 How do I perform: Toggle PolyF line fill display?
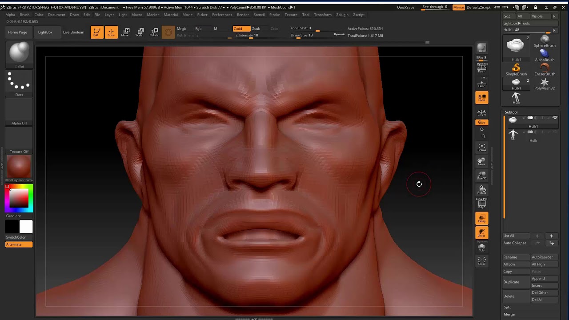[x=482, y=204]
